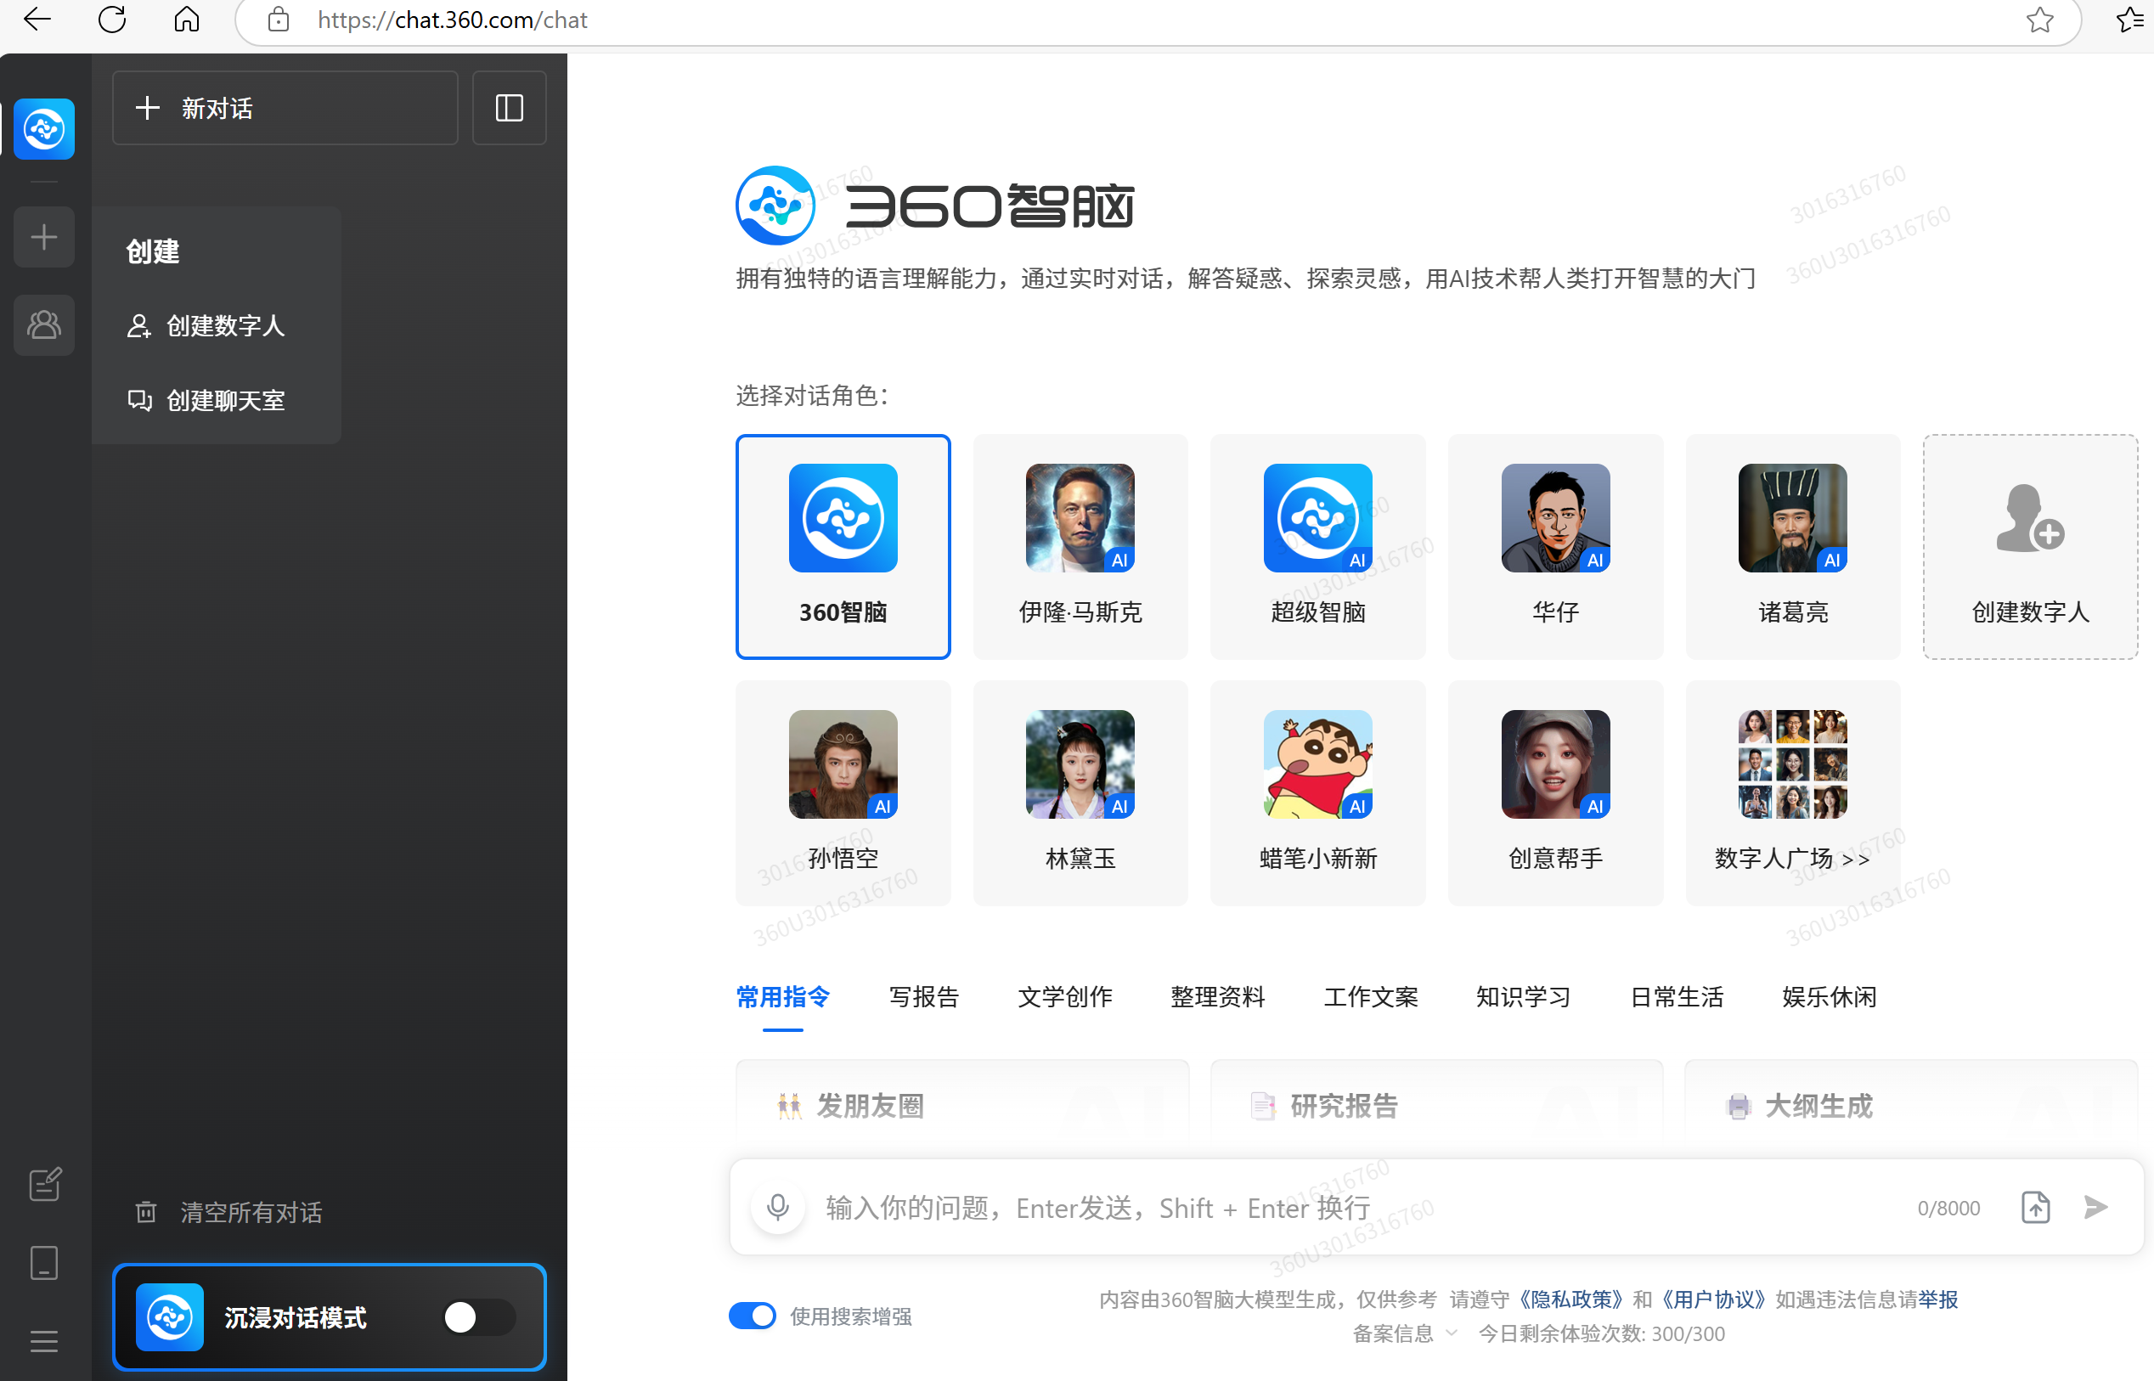Click the trash icon for 清空所有对话
The height and width of the screenshot is (1381, 2154).
pyautogui.click(x=147, y=1213)
